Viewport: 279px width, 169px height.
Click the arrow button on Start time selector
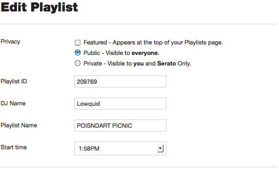coord(160,148)
